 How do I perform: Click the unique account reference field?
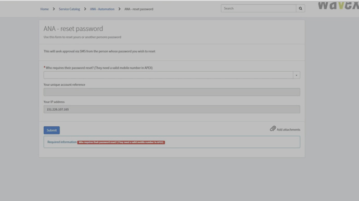(172, 92)
